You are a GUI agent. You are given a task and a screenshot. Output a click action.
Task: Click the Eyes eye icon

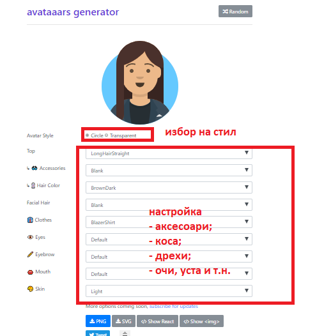[30, 237]
